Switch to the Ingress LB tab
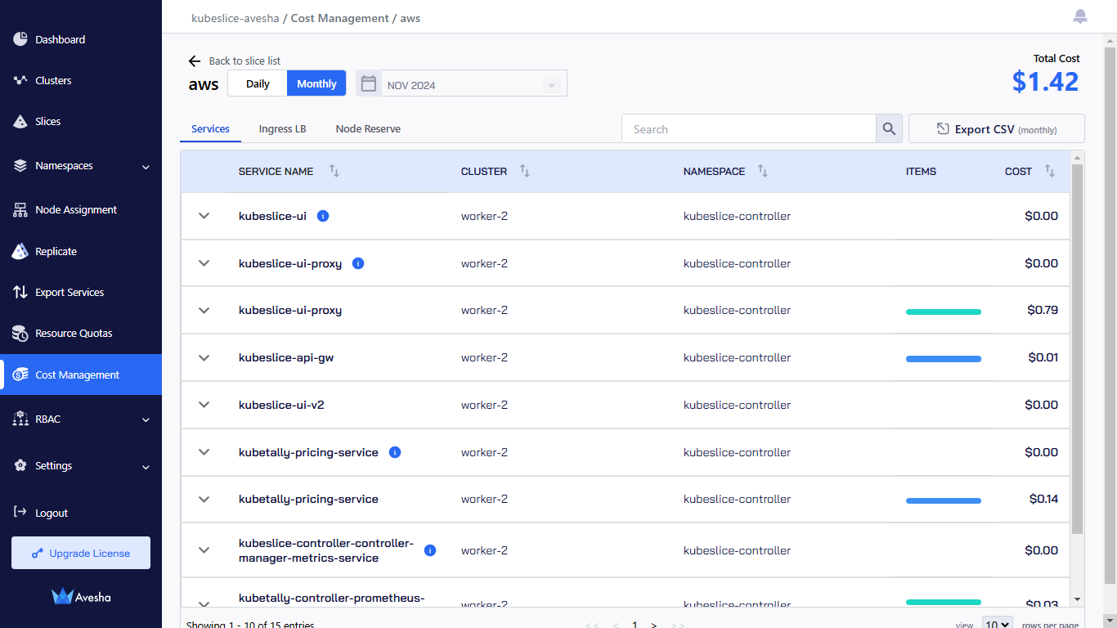Image resolution: width=1117 pixels, height=628 pixels. click(x=282, y=129)
